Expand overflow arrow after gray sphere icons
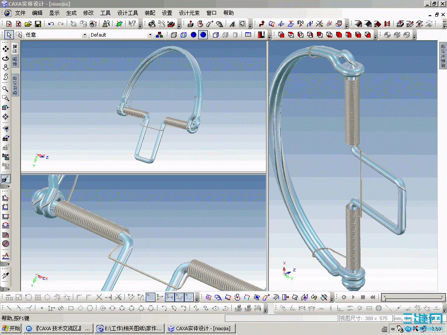The height and width of the screenshot is (335, 447). [415, 37]
